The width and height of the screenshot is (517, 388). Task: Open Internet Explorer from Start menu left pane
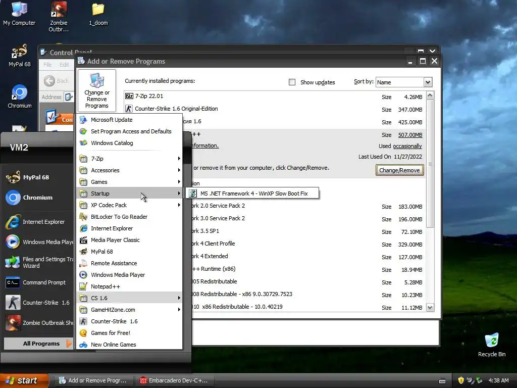click(39, 222)
